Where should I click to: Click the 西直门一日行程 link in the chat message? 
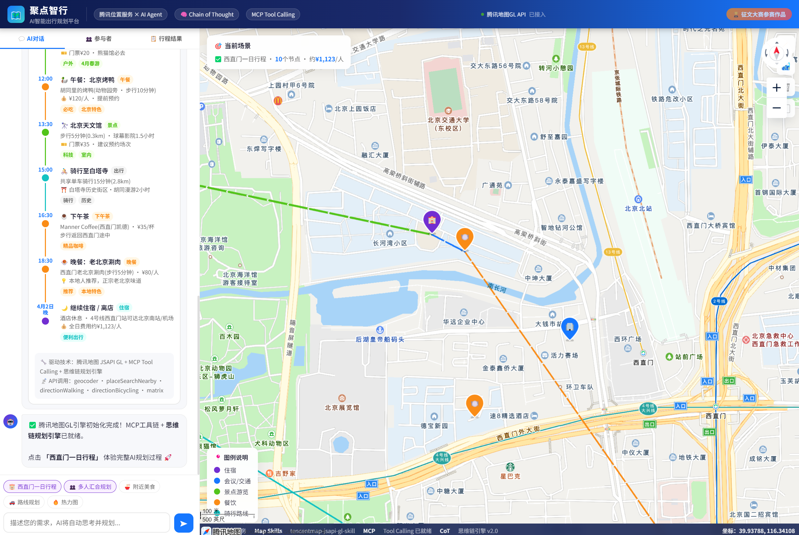point(73,457)
